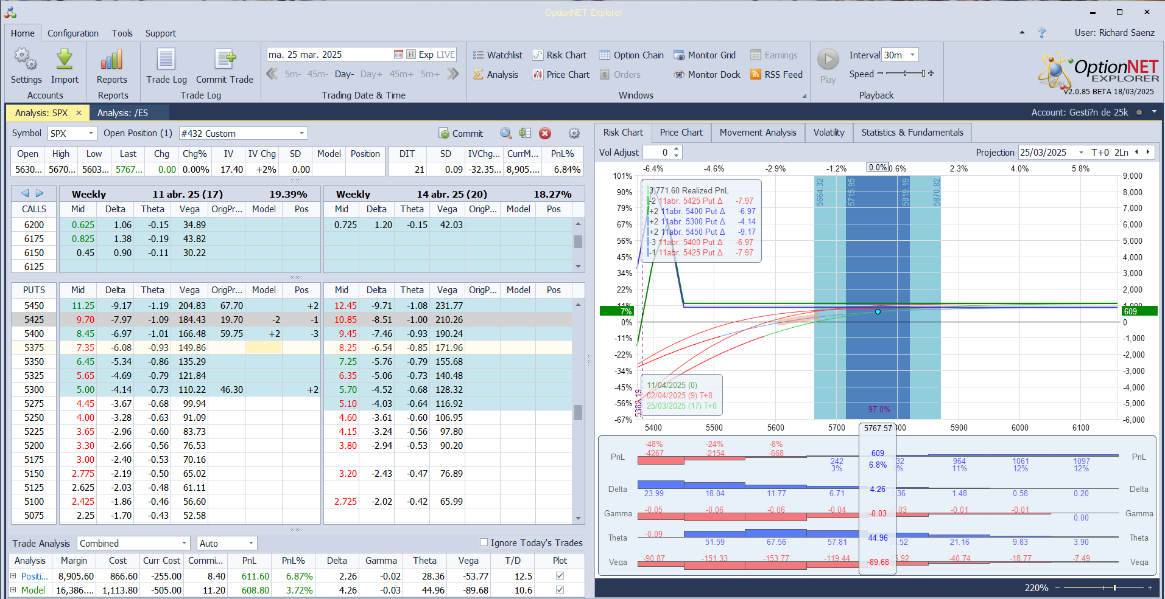Click the 2Ln button
Image resolution: width=1165 pixels, height=599 pixels.
point(1121,153)
